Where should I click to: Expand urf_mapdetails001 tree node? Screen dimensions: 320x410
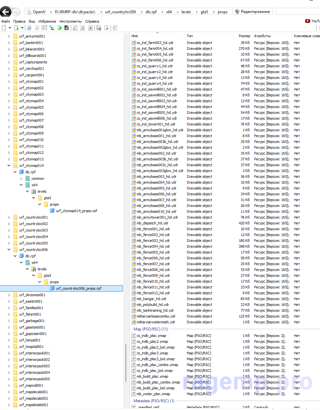coord(9,405)
